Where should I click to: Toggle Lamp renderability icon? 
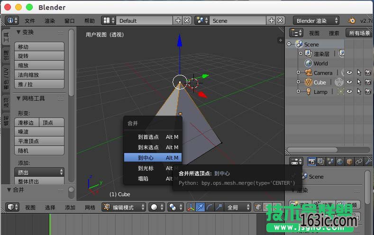[x=368, y=91]
